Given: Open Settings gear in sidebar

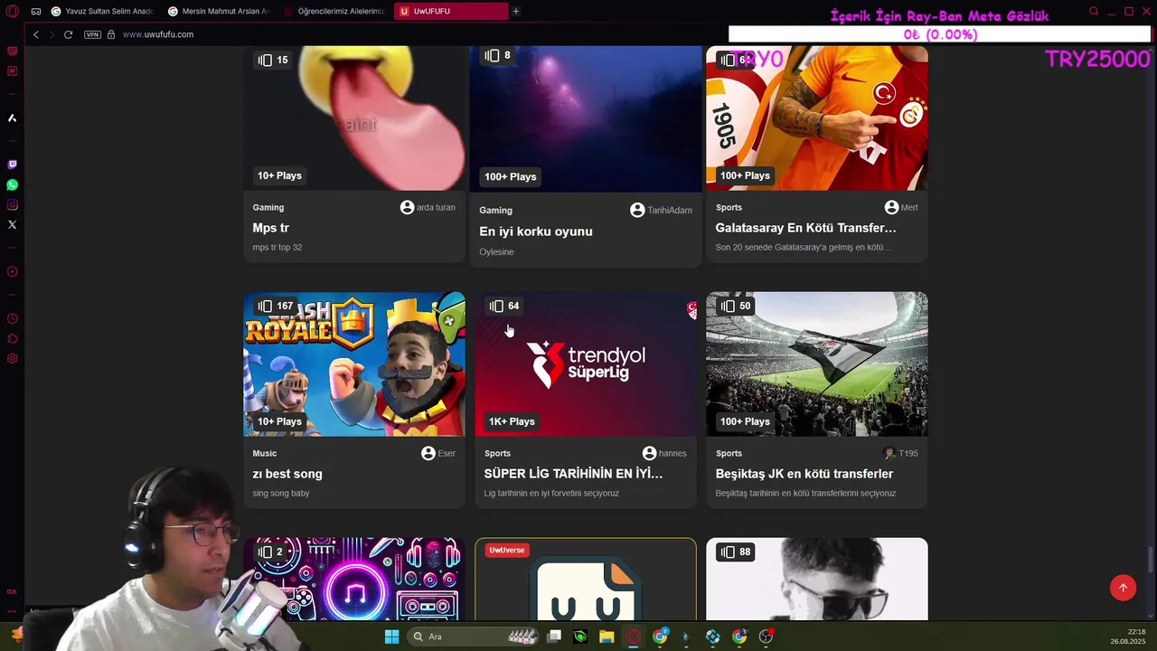Looking at the screenshot, I should point(13,358).
